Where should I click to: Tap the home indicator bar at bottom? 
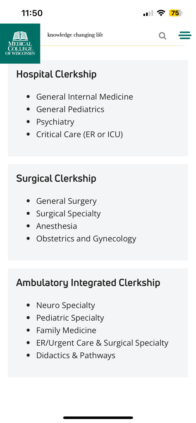(98, 418)
